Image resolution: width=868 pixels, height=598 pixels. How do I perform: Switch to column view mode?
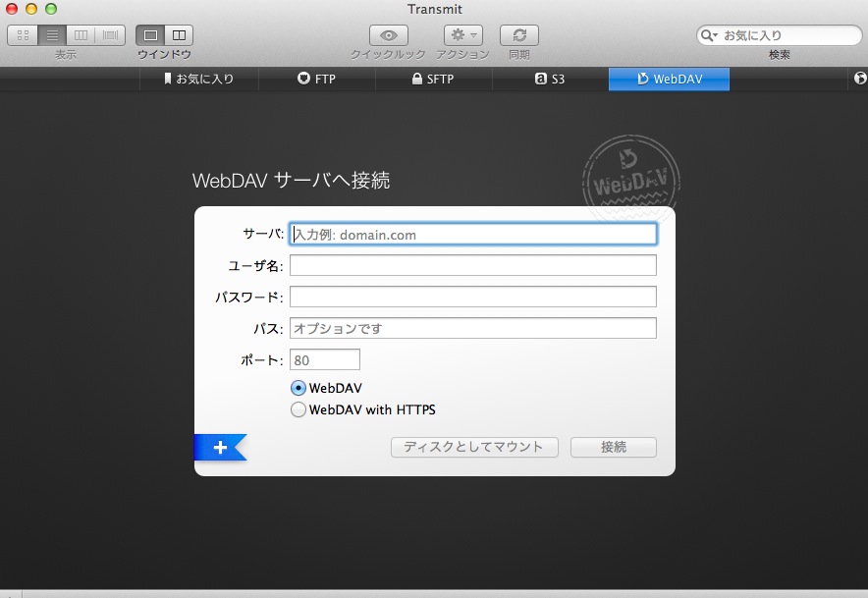point(81,35)
